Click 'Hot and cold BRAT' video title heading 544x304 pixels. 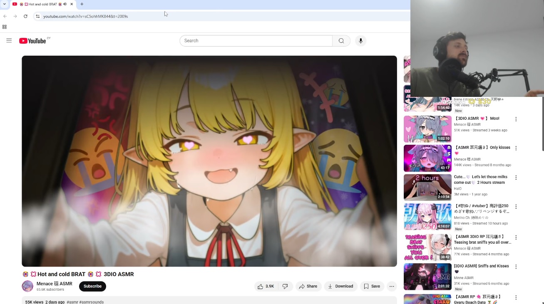(x=78, y=274)
